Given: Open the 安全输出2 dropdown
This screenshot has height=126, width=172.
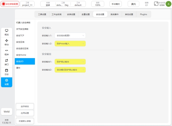Looking at the screenshot, I should (x=70, y=70).
